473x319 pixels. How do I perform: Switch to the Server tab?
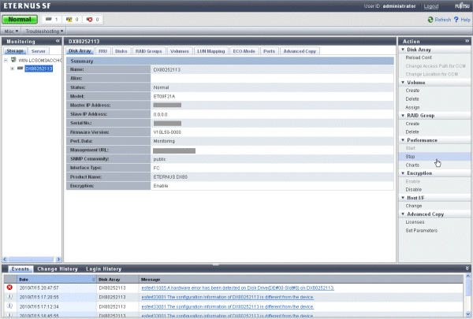[x=39, y=51]
